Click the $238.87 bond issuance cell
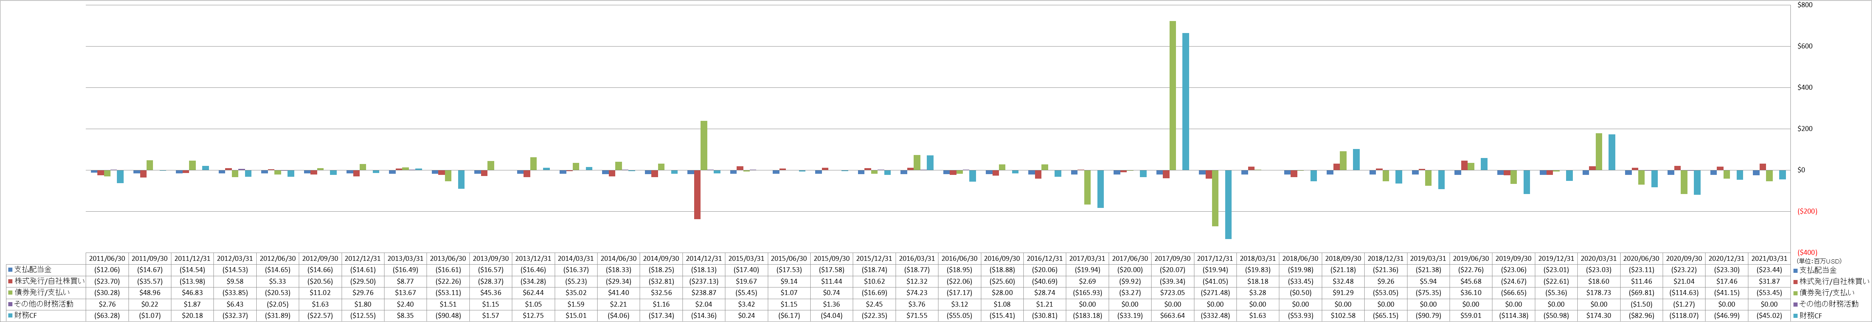 click(704, 293)
